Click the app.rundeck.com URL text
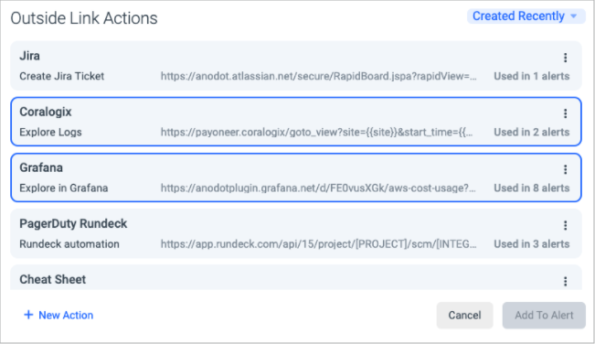Viewport: 595px width, 344px height. click(x=318, y=243)
